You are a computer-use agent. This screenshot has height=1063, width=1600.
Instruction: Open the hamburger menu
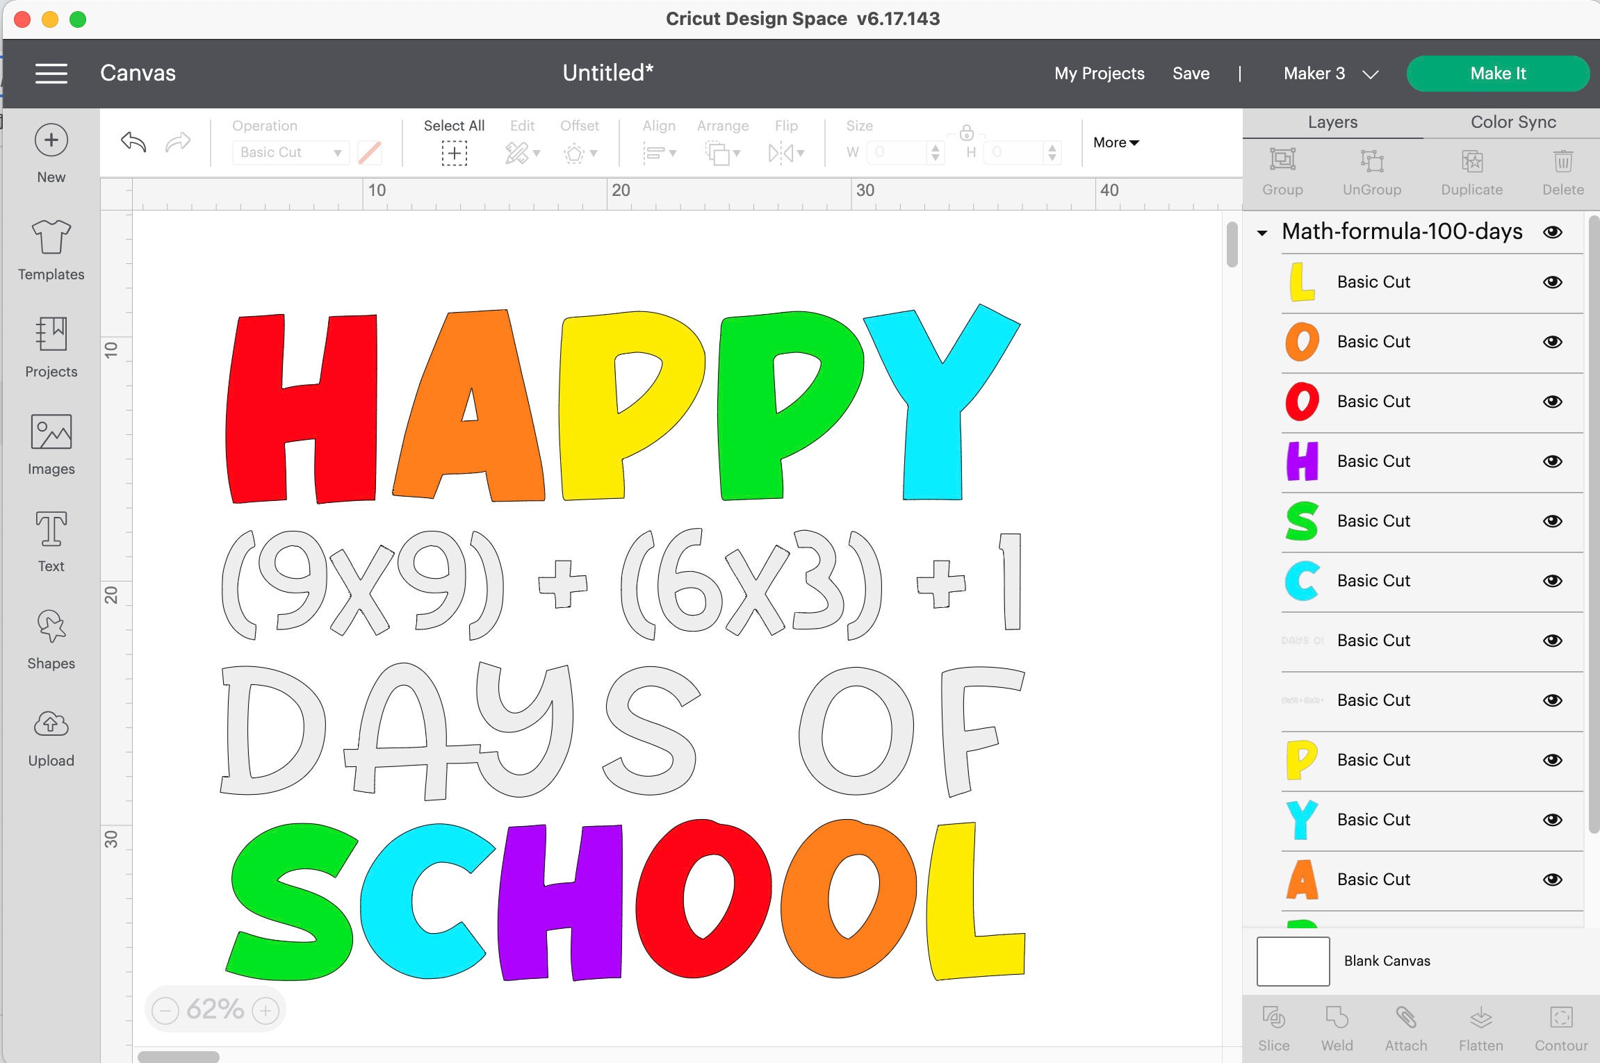pos(51,74)
